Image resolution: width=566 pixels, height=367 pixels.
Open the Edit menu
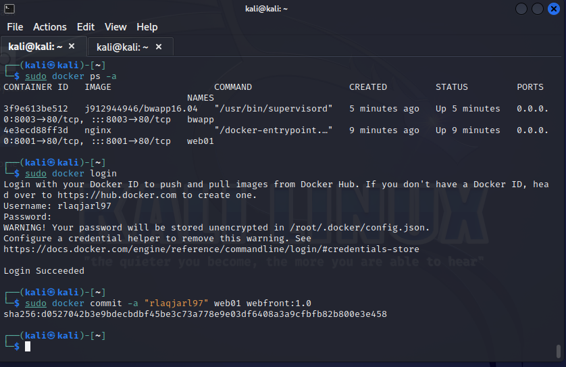click(x=86, y=27)
